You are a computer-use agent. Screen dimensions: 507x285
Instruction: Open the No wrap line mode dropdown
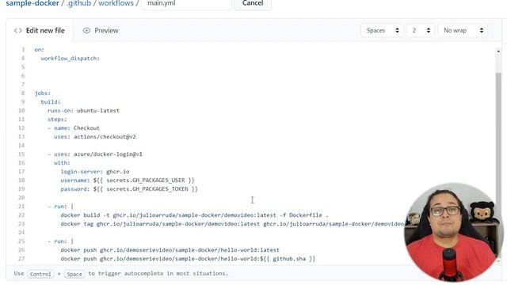[463, 30]
